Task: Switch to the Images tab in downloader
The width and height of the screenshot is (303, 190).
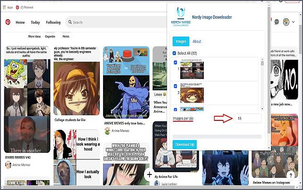Action: (181, 41)
